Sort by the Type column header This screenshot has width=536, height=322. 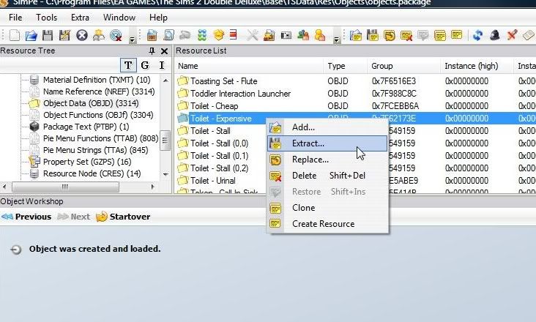pos(346,66)
